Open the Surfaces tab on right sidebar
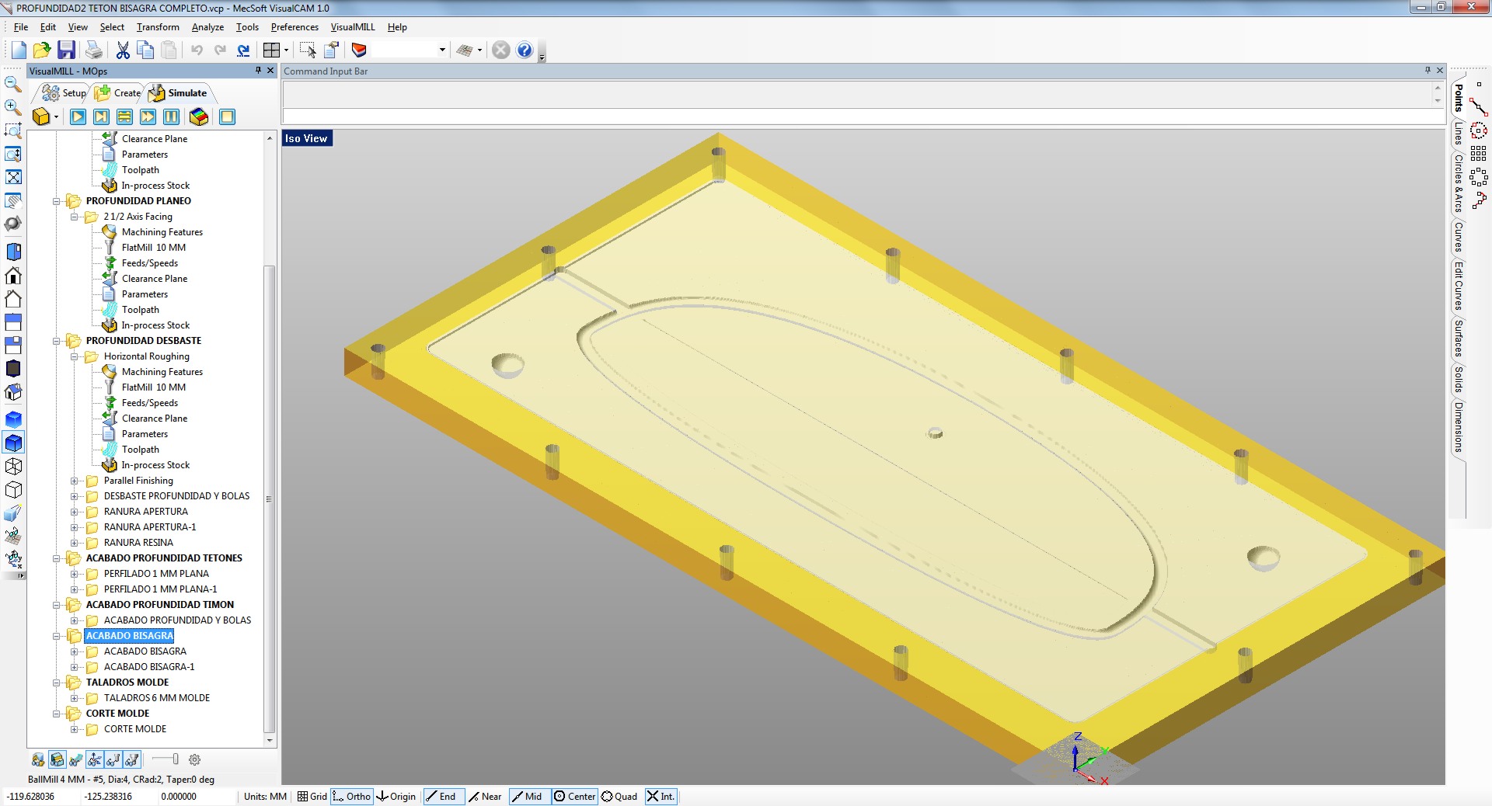 [x=1458, y=339]
